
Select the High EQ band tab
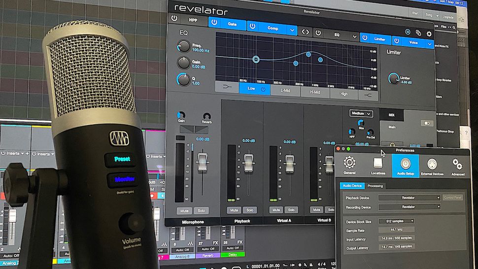343,94
